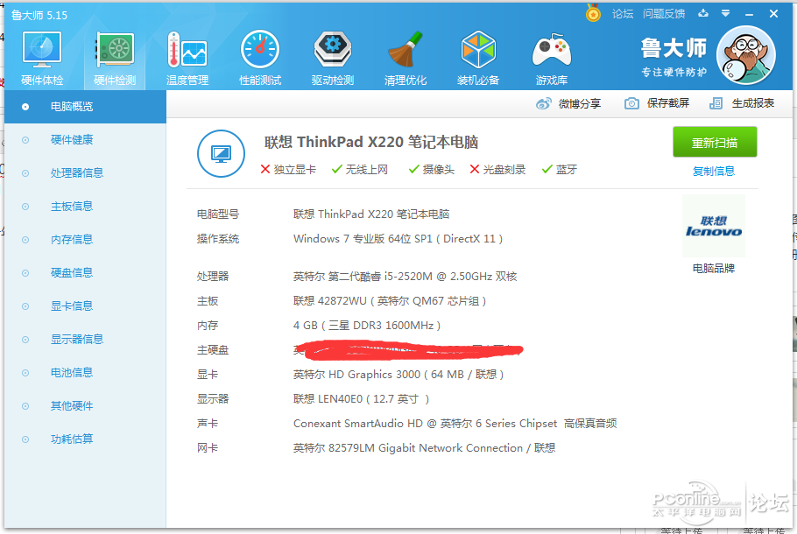The width and height of the screenshot is (797, 534).
Task: Click the 电脑品牌 label
Action: (x=714, y=268)
